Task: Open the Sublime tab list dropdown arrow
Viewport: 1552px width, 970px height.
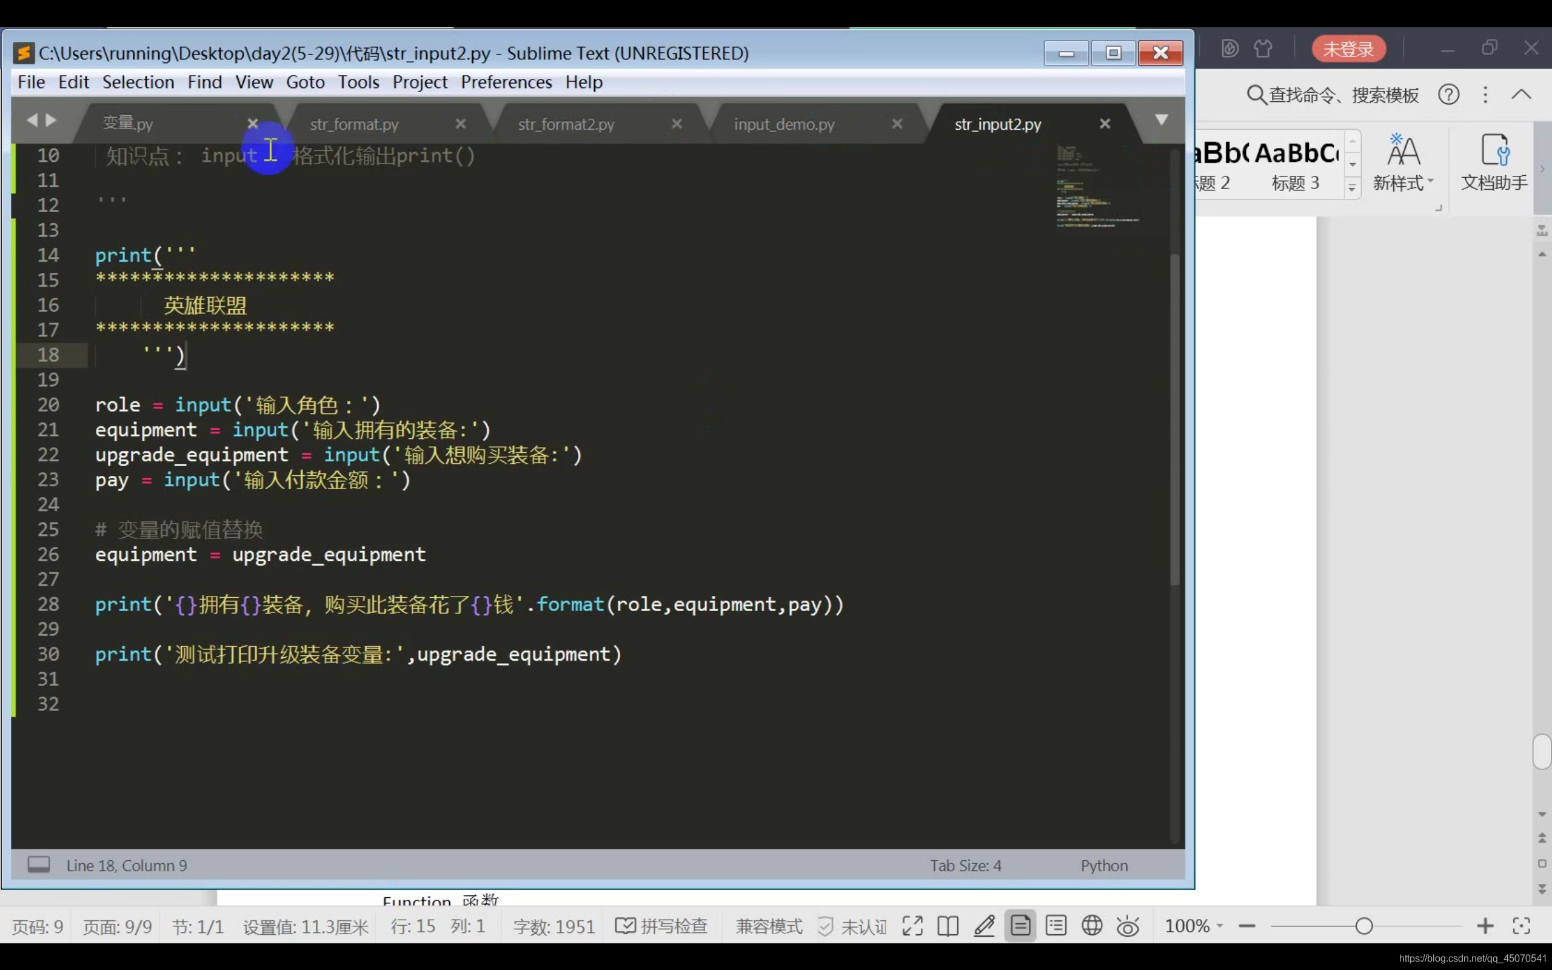Action: [x=1161, y=120]
